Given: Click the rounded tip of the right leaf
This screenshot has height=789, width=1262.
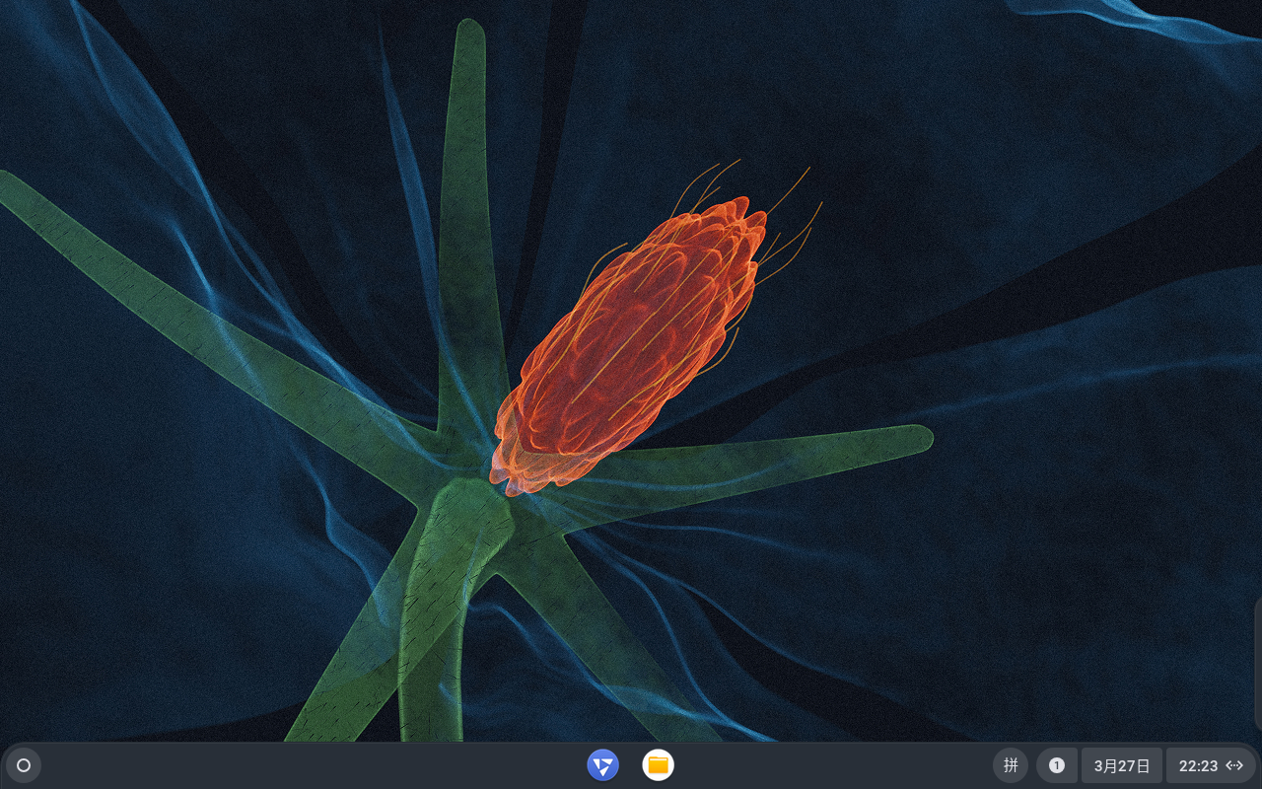Looking at the screenshot, I should click(915, 438).
